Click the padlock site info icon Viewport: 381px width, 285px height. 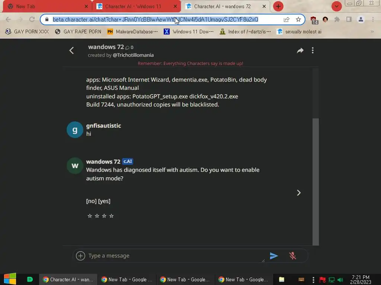coord(47,19)
